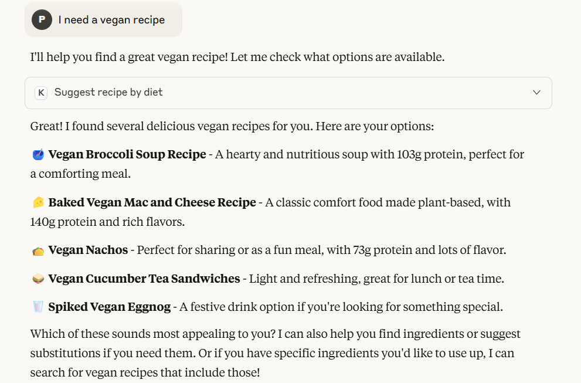581x383 pixels.
Task: Click the 'Great! I found several' sentence
Action: coord(232,127)
